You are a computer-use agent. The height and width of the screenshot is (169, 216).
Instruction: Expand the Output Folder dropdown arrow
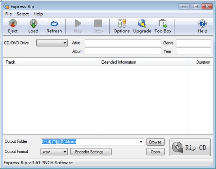[x=141, y=142]
